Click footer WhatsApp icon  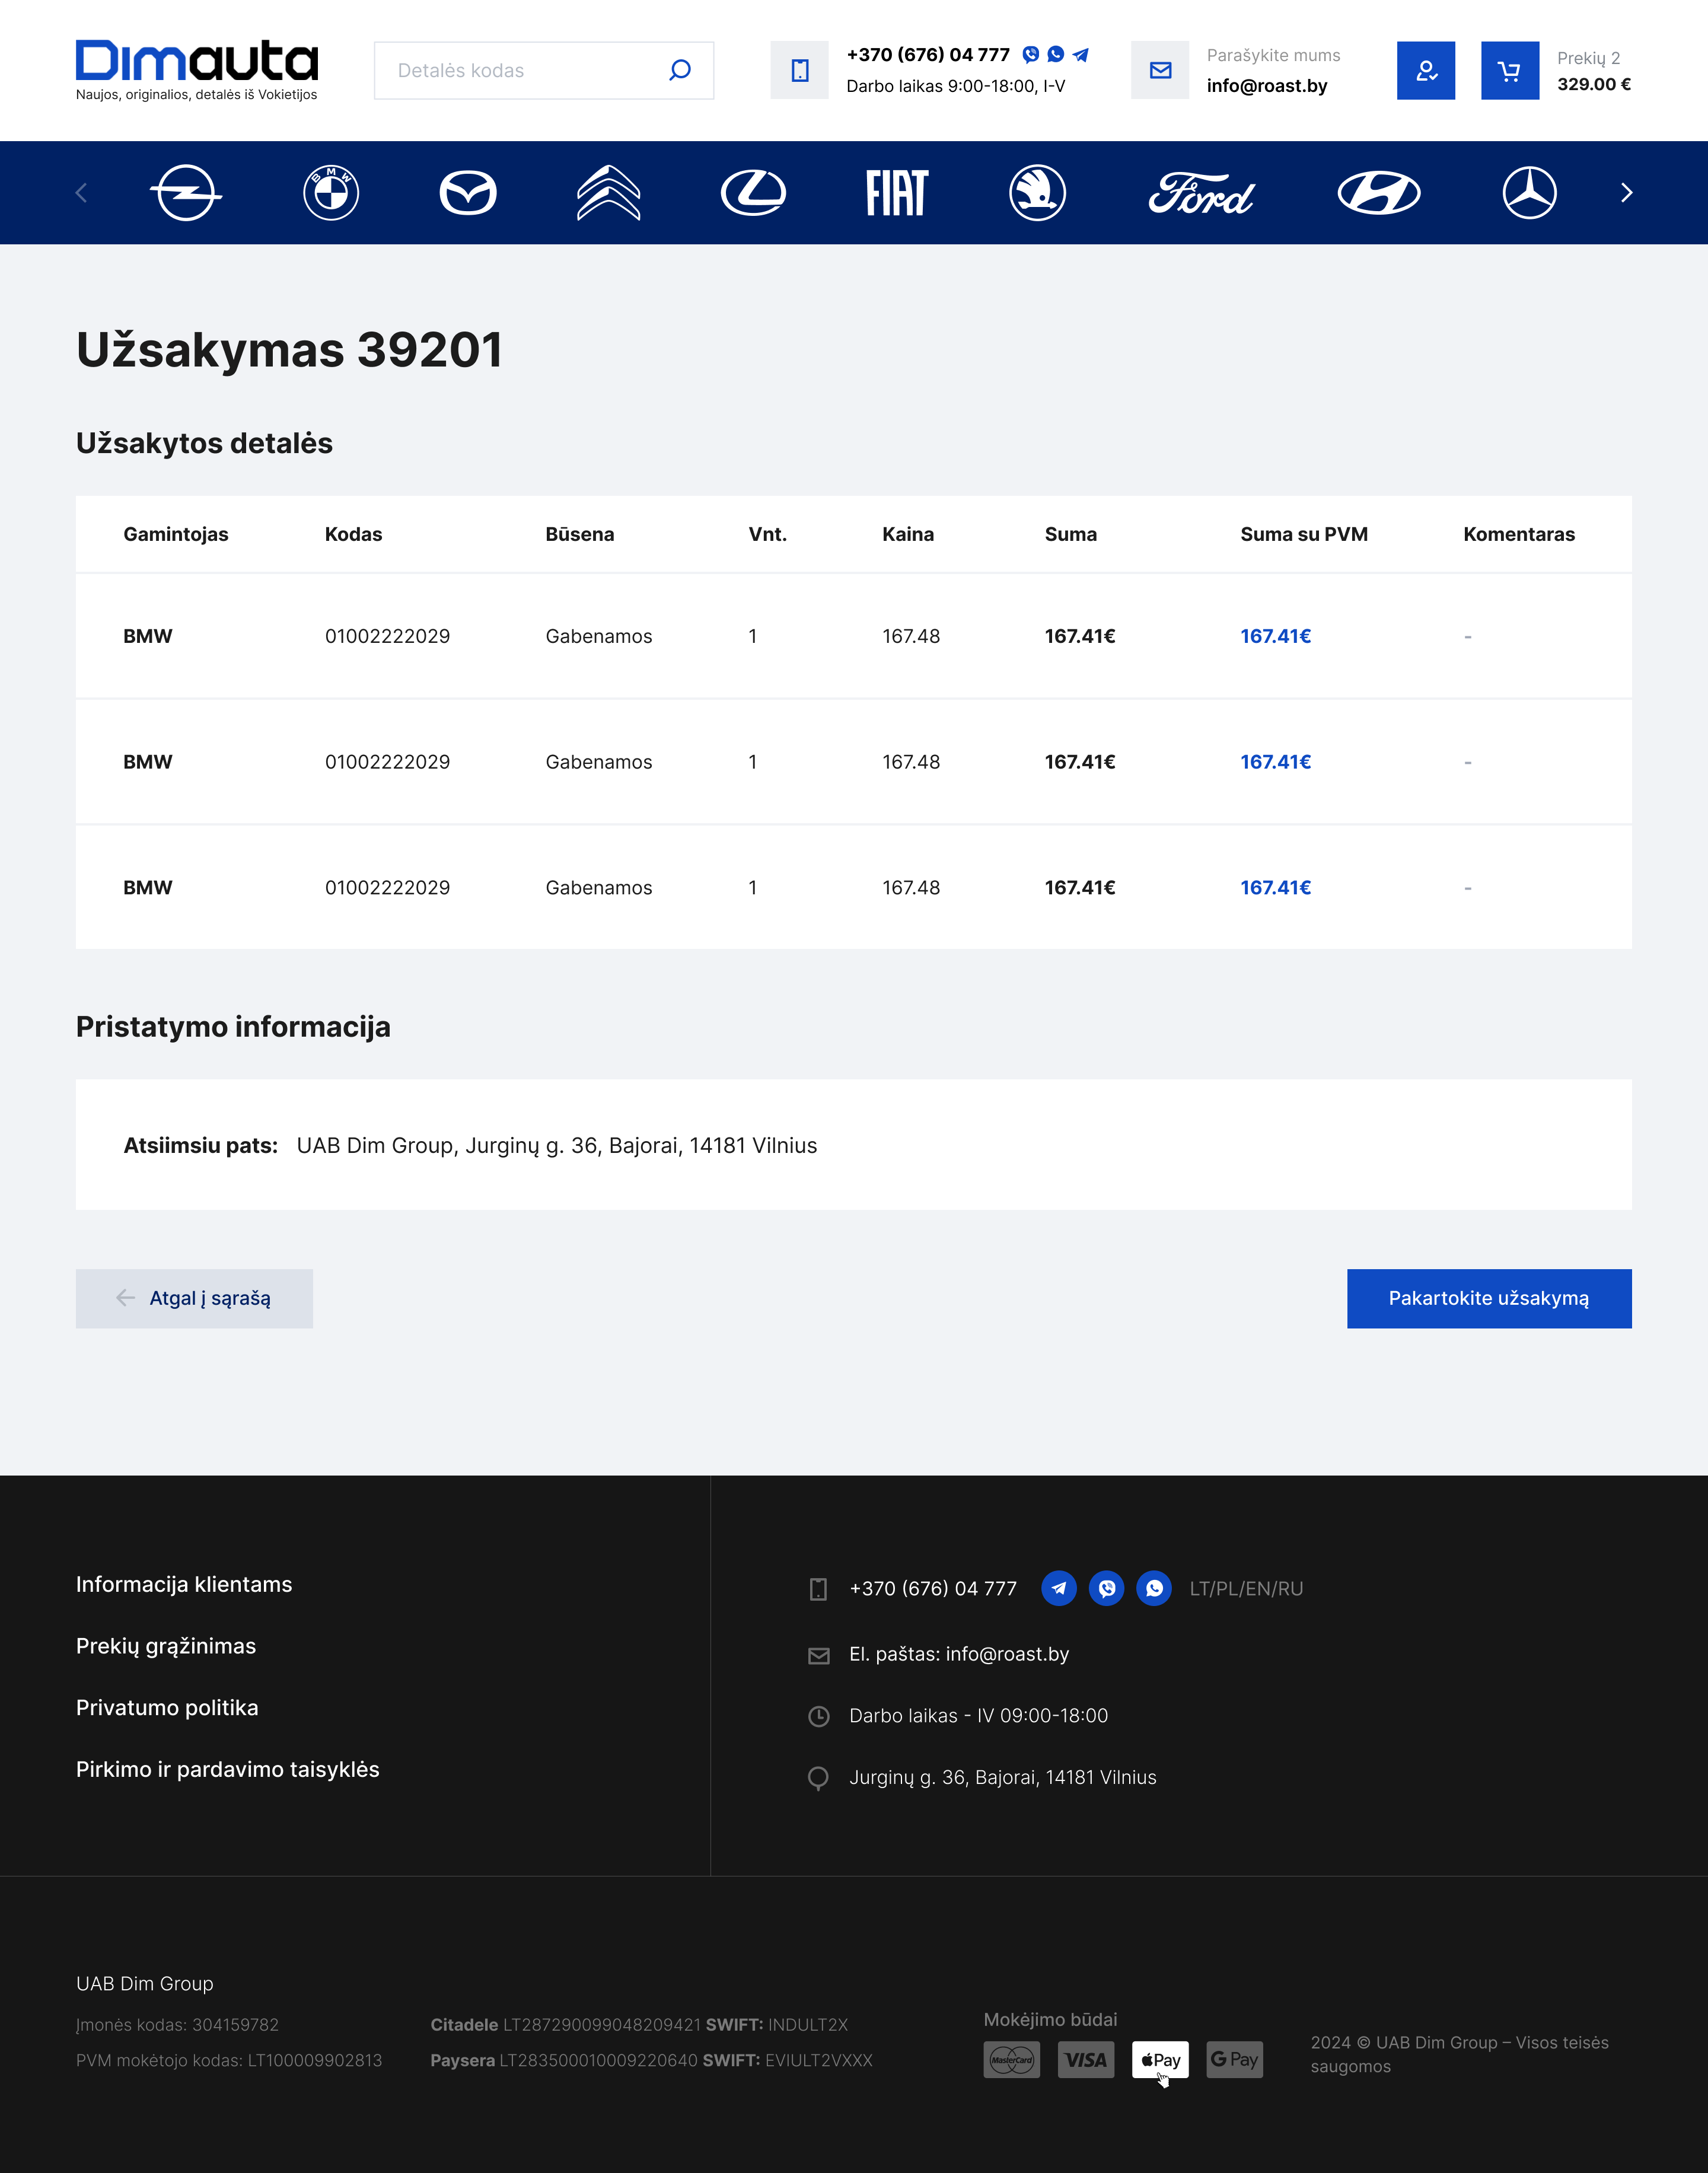pos(1154,1588)
